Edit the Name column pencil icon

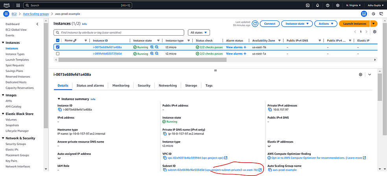[75, 40]
